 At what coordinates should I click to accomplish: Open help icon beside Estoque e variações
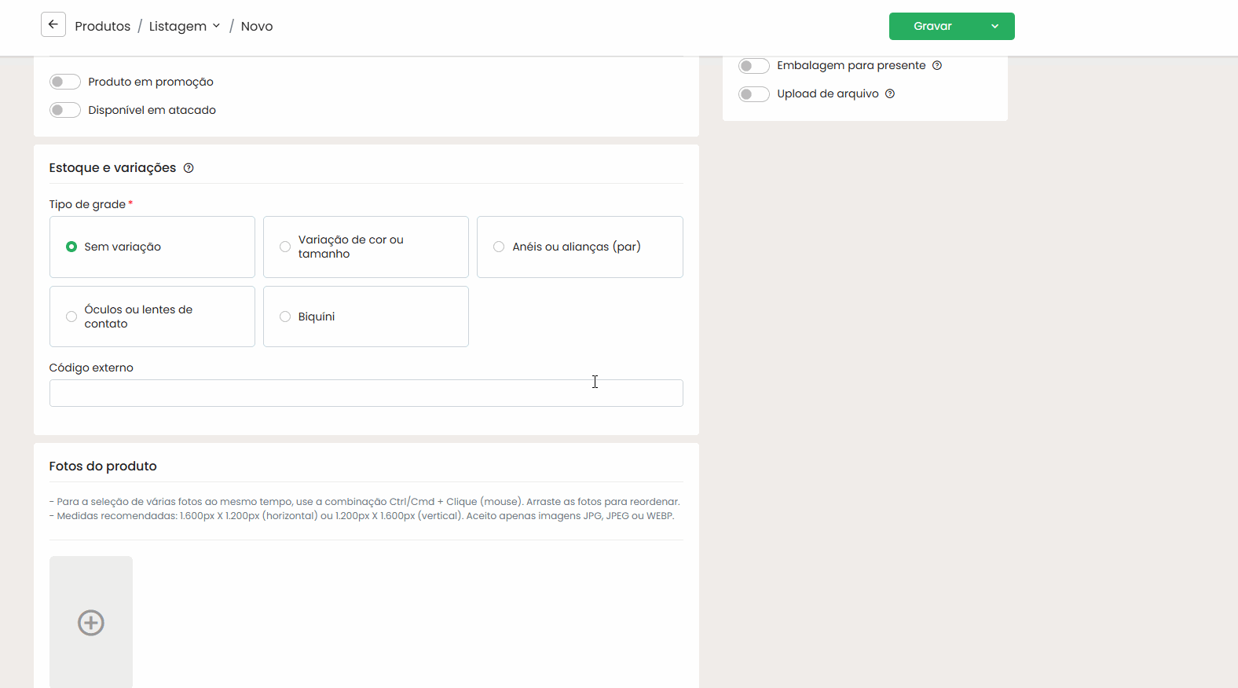[189, 168]
